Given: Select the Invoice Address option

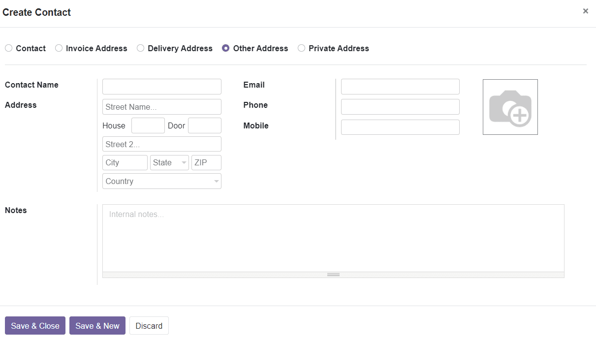Looking at the screenshot, I should click(59, 48).
